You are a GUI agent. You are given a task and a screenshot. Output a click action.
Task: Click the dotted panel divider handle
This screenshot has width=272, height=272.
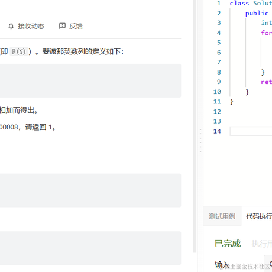[200, 140]
